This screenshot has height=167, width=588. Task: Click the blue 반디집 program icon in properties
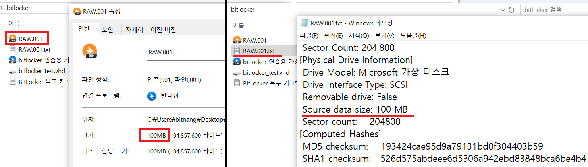tap(151, 96)
